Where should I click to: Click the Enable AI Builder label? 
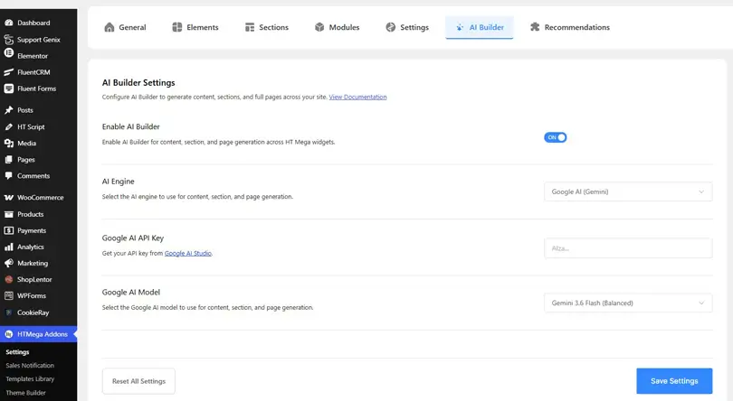pos(131,126)
